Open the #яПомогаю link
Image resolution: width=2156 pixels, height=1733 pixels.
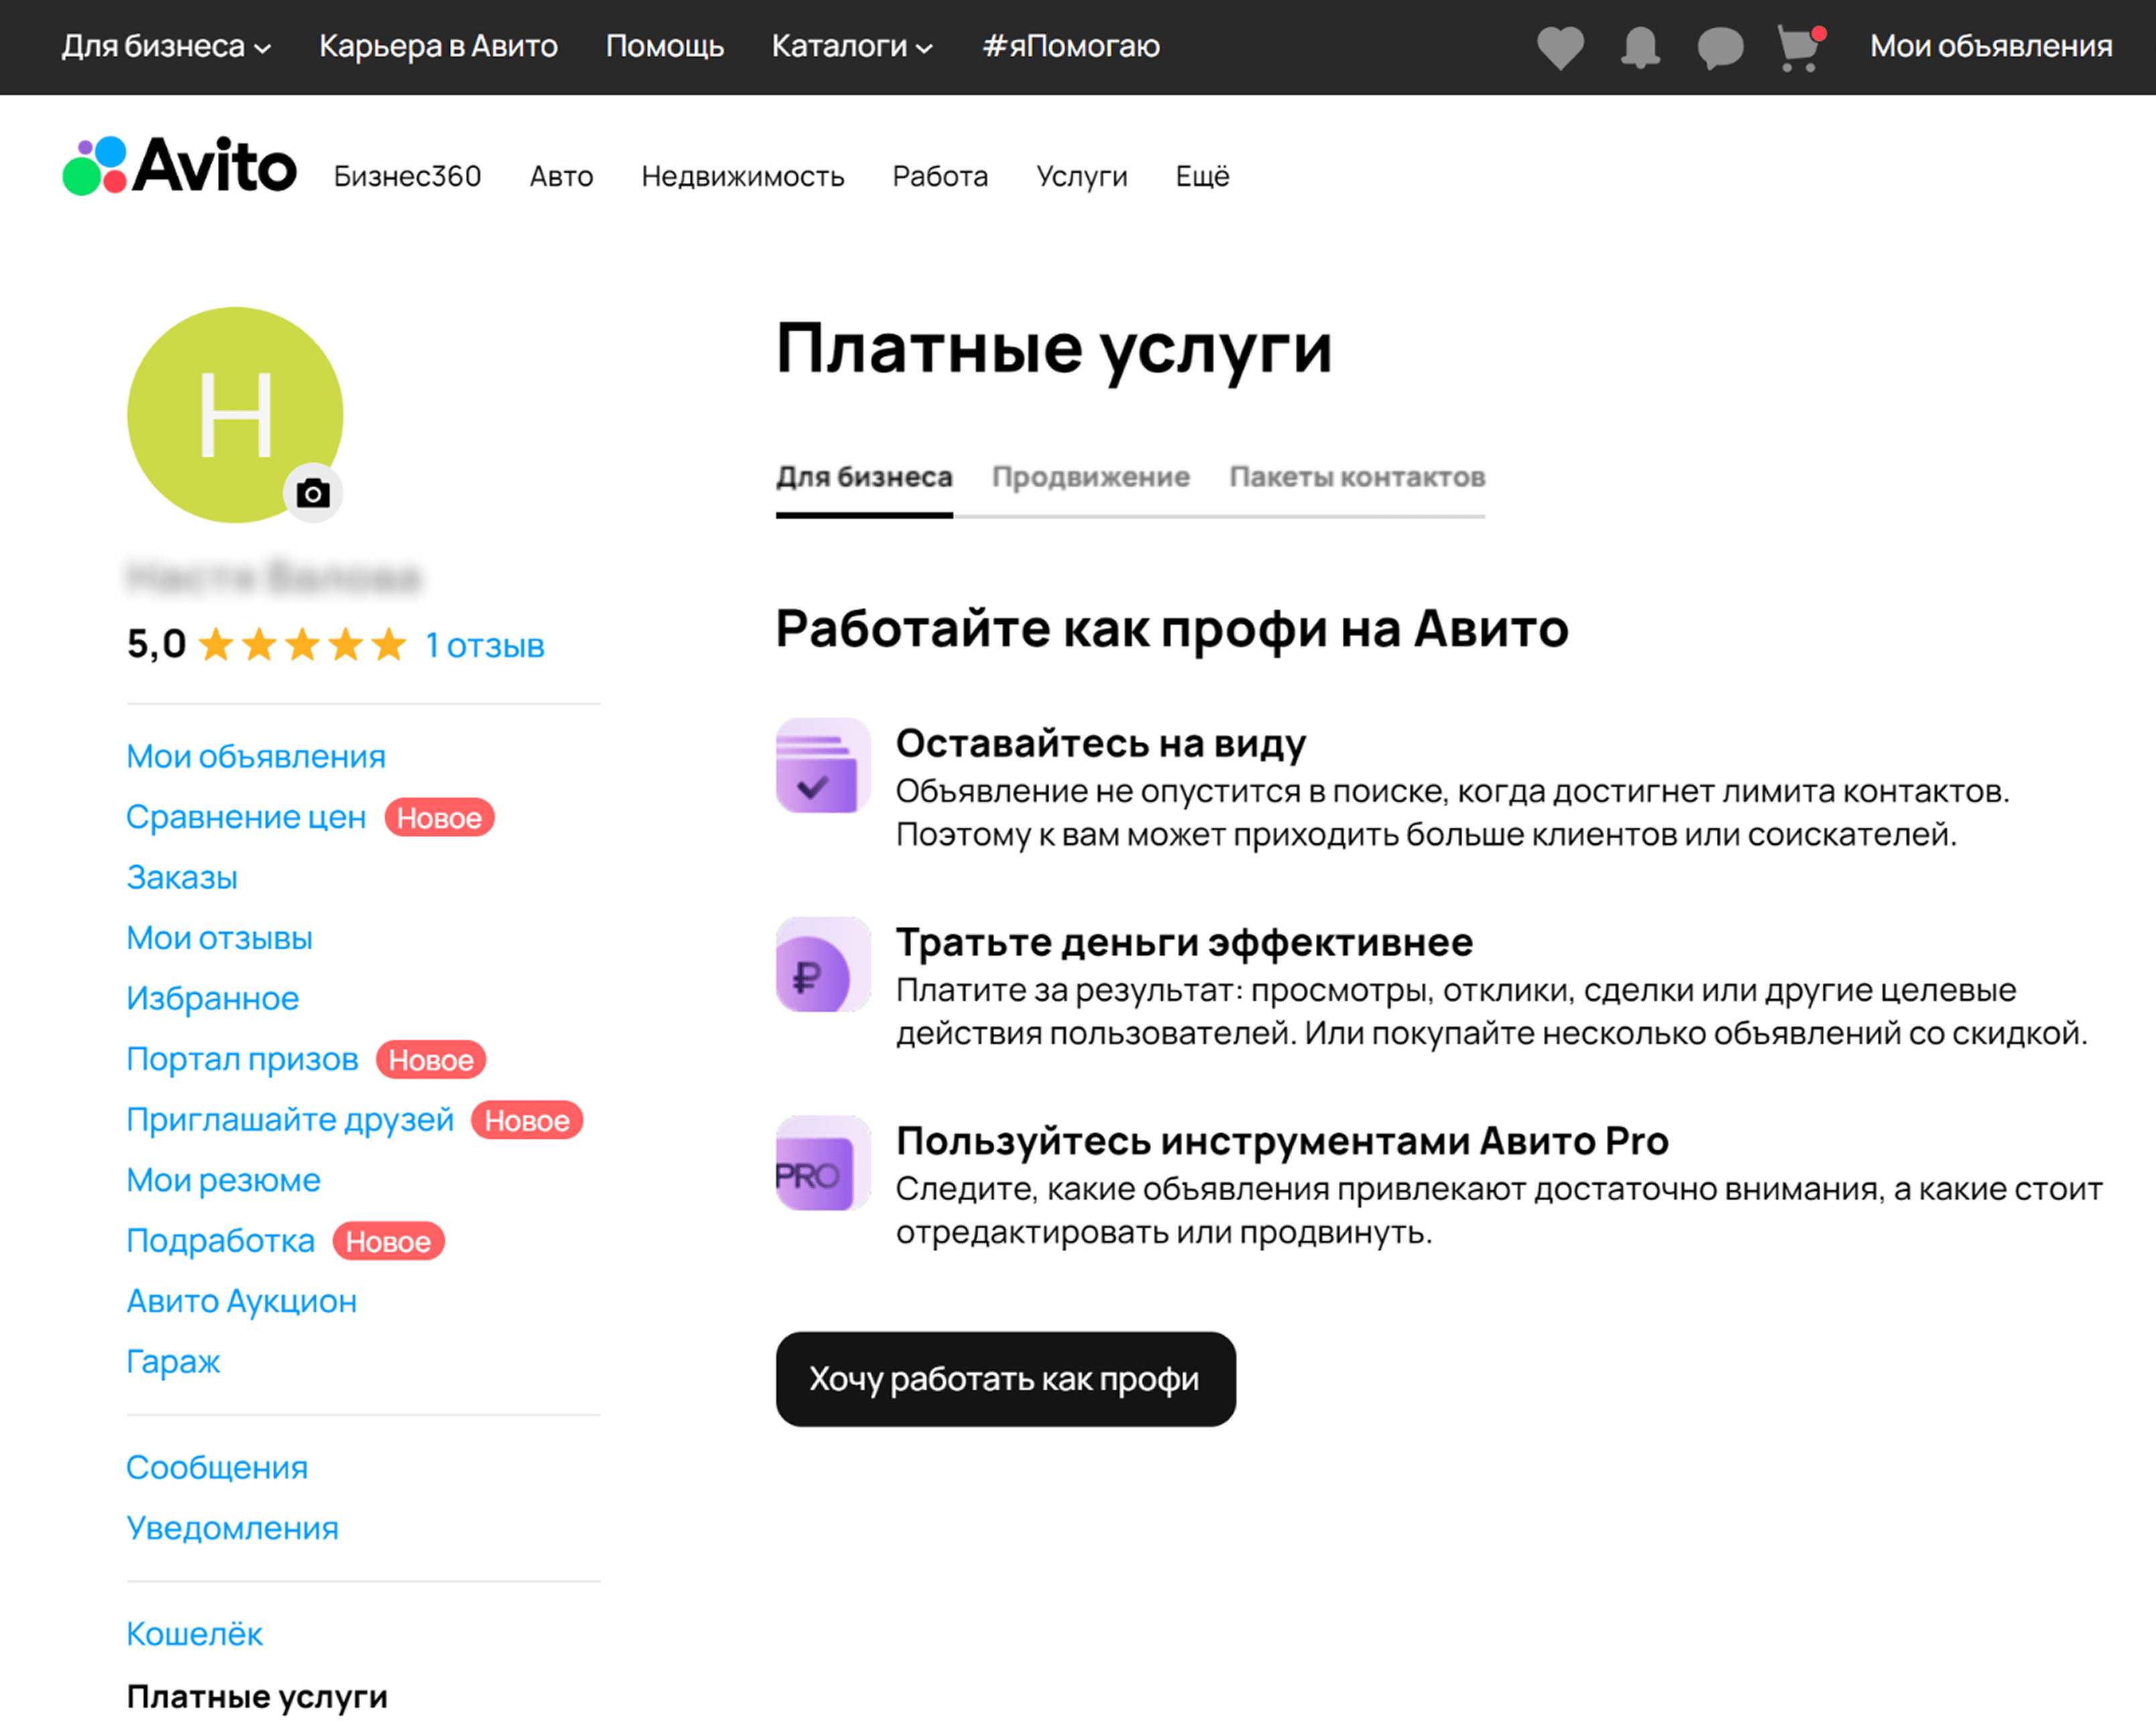(1070, 46)
